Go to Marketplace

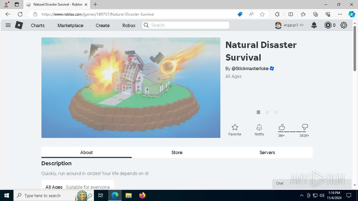pos(70,25)
